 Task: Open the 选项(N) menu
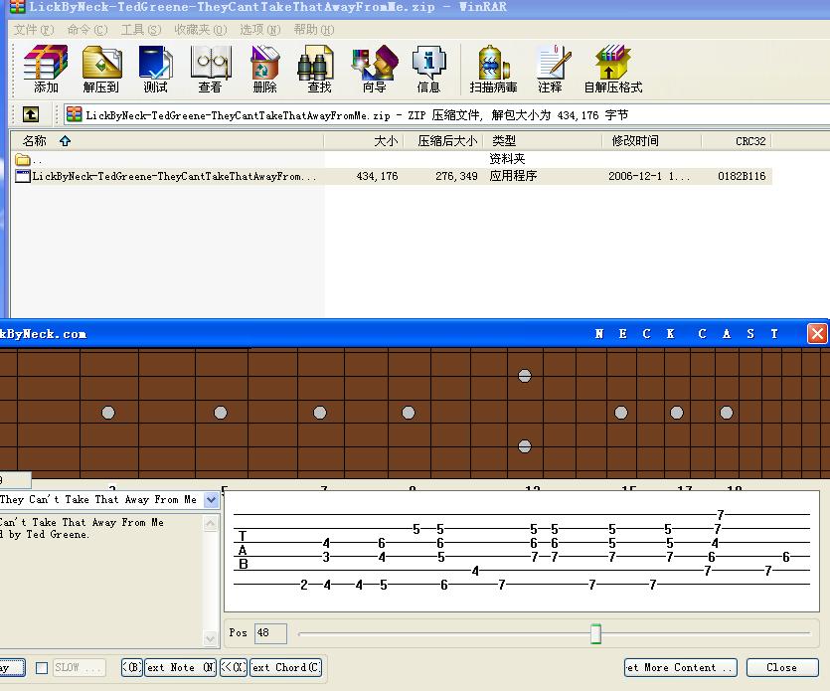pyautogui.click(x=260, y=30)
